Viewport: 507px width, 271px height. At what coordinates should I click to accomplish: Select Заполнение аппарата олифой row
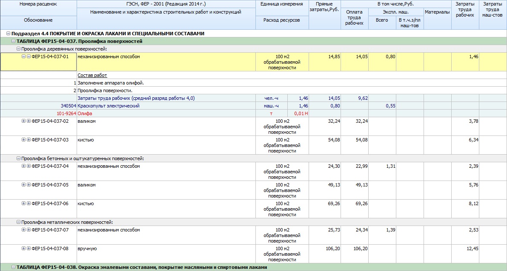pos(254,83)
